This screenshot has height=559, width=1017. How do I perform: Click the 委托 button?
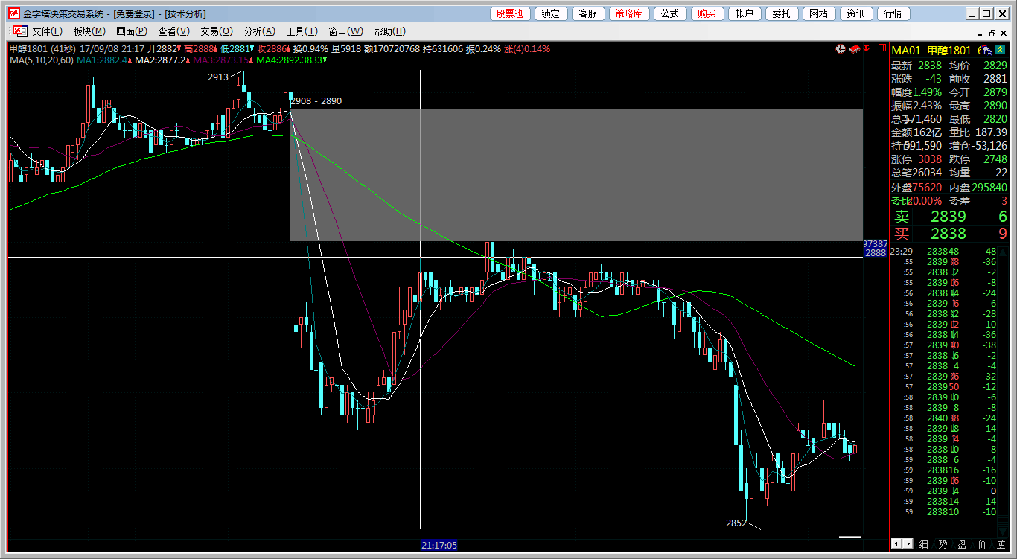[782, 13]
